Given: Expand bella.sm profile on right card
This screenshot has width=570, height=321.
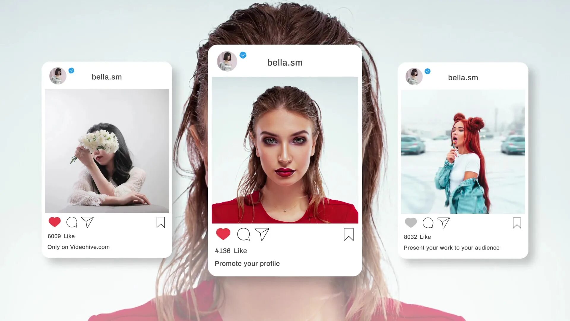Looking at the screenshot, I should (463, 78).
